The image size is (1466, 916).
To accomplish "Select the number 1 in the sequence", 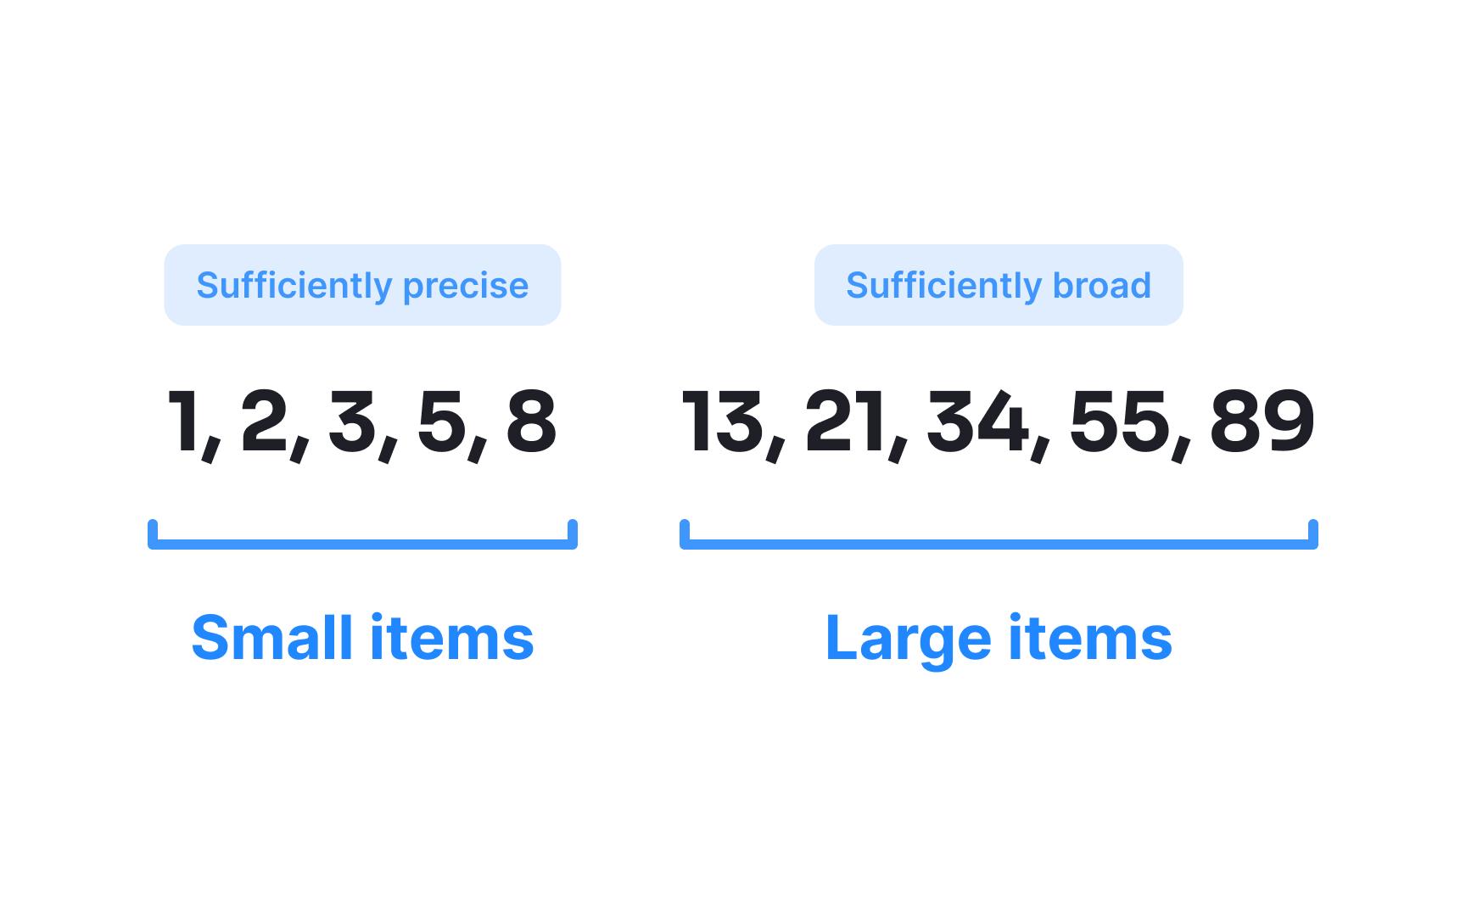I will coord(184,421).
